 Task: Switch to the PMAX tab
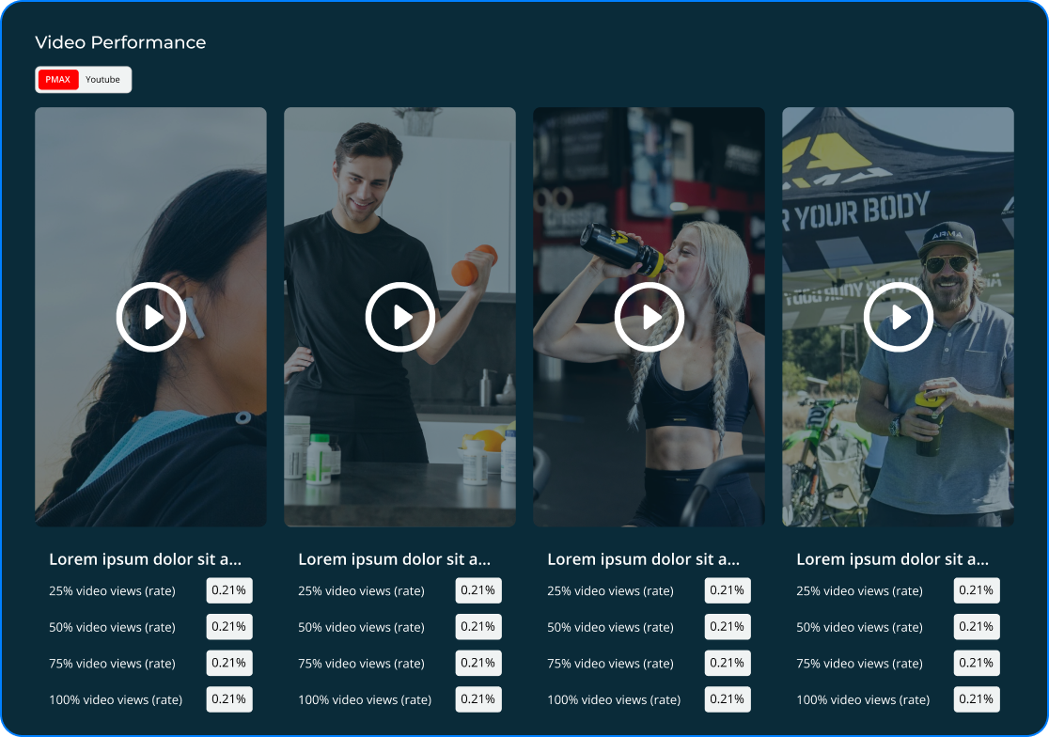click(x=58, y=80)
